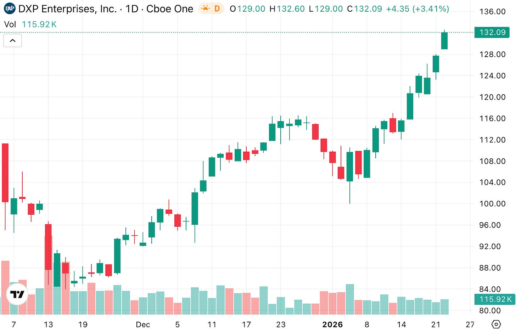Open chart settings via the hexagon icon
This screenshot has width=516, height=333.
tap(497, 324)
